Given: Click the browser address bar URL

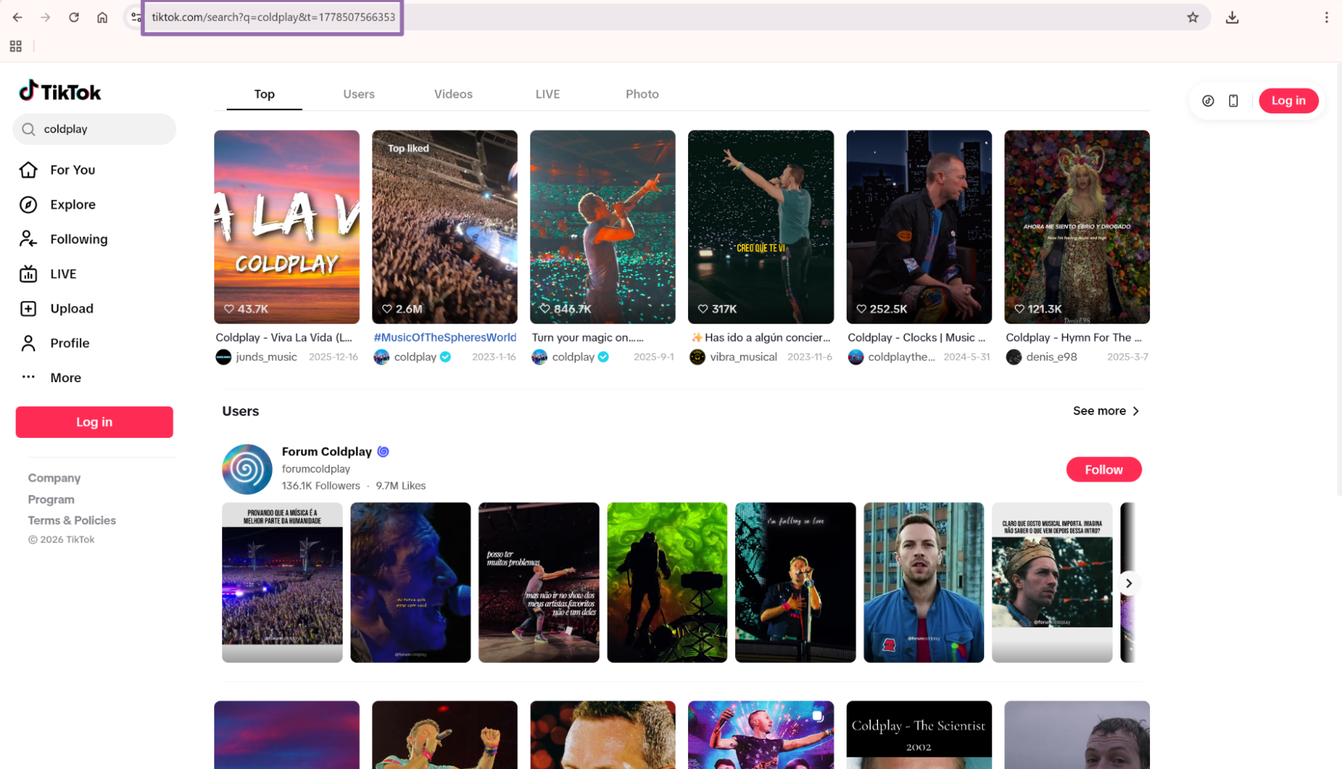Looking at the screenshot, I should coord(273,17).
